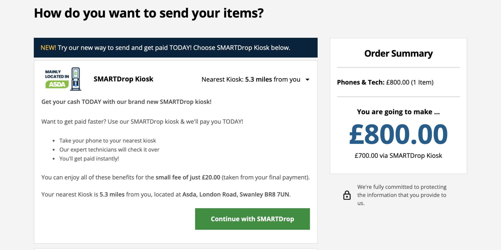501x250 pixels.
Task: Click the 'You'll get paid instantly!' bullet
Action: coord(89,159)
